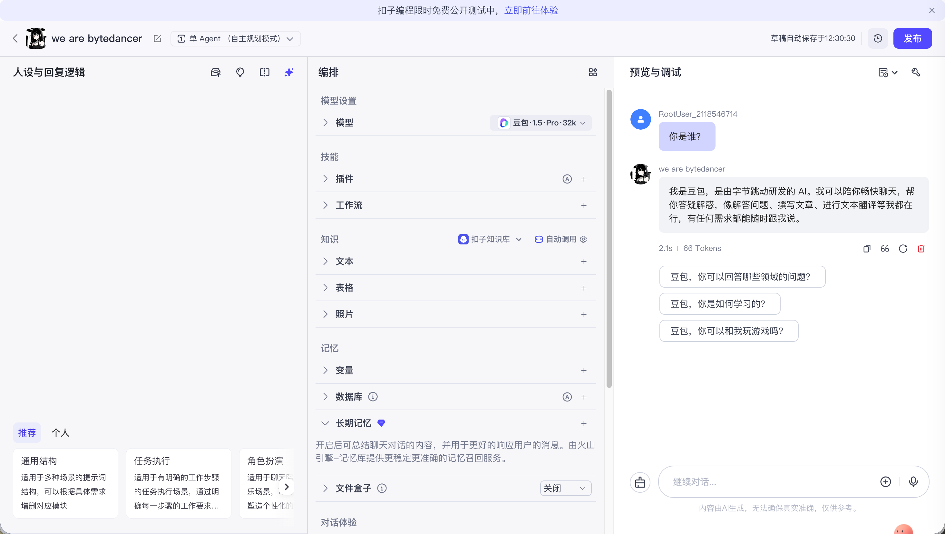The image size is (945, 534).
Task: Click the prompt compare/split view icon
Action: 265,72
